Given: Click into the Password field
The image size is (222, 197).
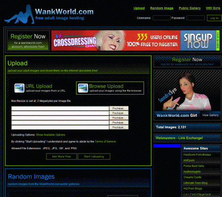Looking at the screenshot, I should [x=195, y=18].
